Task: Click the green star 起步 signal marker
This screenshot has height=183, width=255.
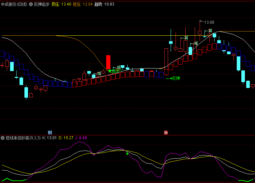Action: pos(110,71)
